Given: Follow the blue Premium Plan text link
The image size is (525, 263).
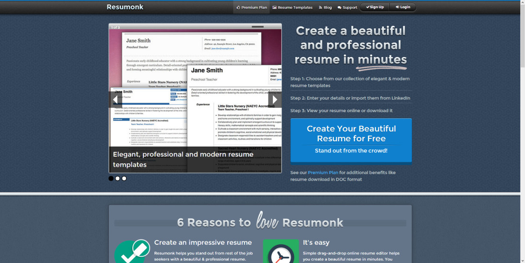Looking at the screenshot, I should pyautogui.click(x=323, y=172).
